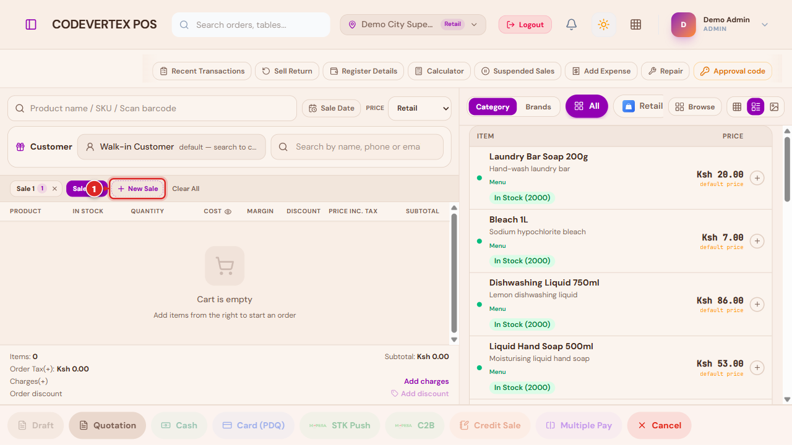The image size is (792, 445).
Task: Select the All categories chip
Action: (x=587, y=106)
